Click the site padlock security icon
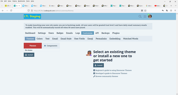This screenshot has width=178, height=95. point(32,11)
